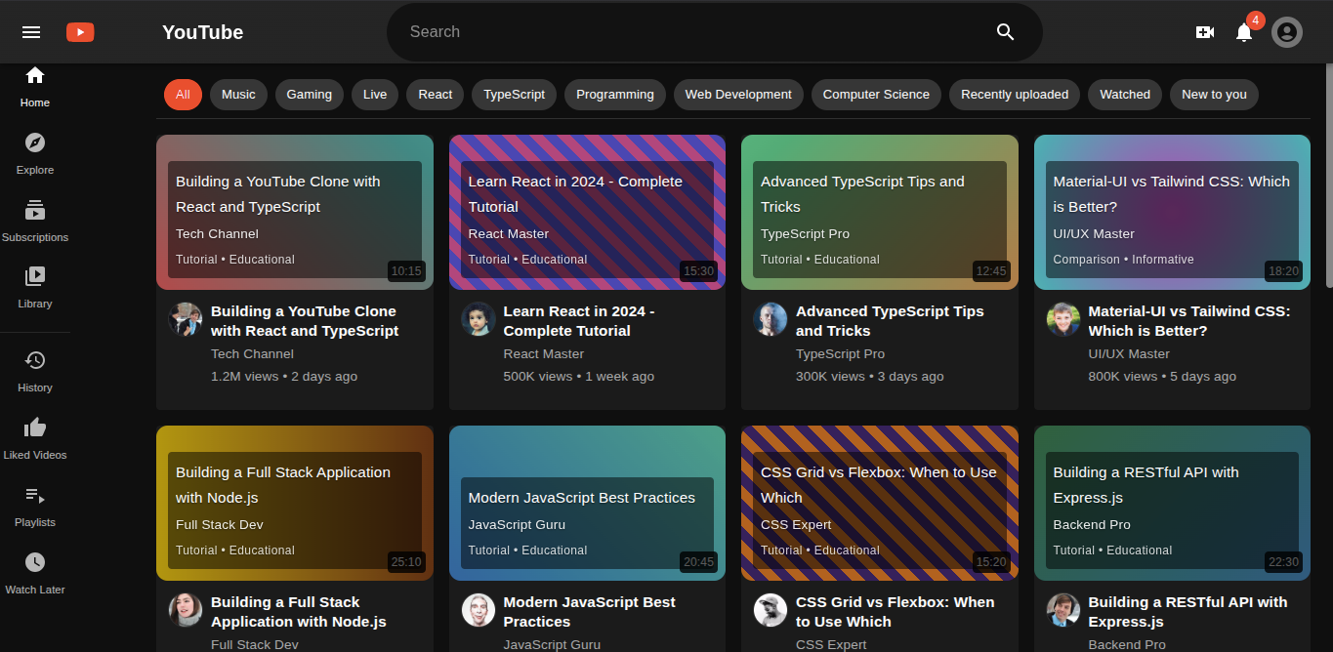Select the React filter chip

tap(436, 95)
